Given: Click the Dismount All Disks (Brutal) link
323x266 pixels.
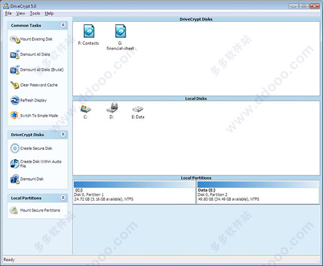Looking at the screenshot, I should pos(42,70).
